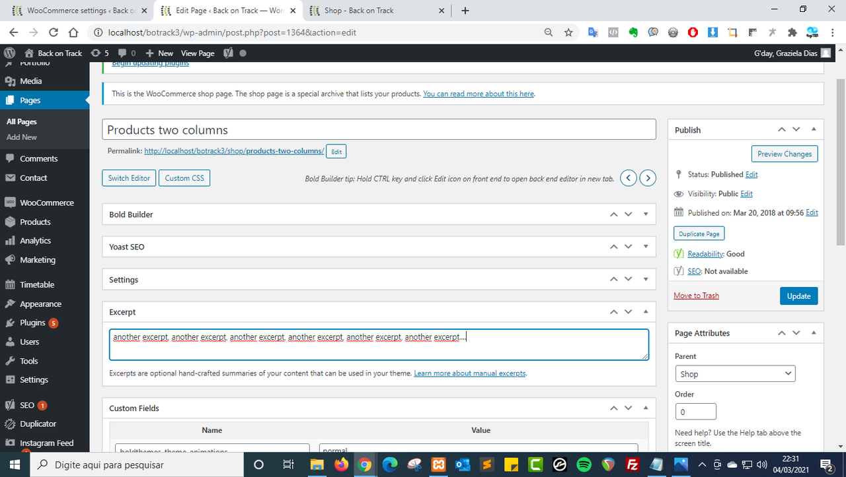Open WooCommerce in the sidebar
Screen dimensions: 846x477
point(46,203)
